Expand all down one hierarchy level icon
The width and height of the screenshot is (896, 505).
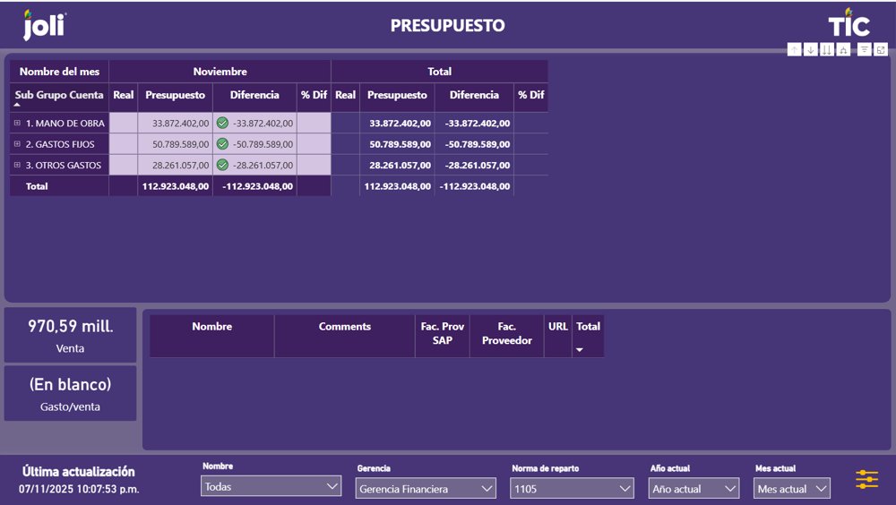(x=843, y=50)
